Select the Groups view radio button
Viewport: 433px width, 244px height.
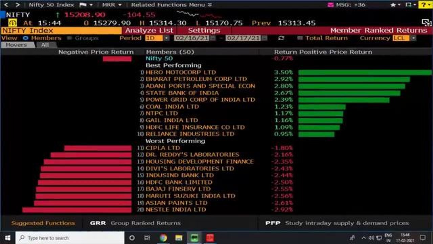tap(69, 38)
